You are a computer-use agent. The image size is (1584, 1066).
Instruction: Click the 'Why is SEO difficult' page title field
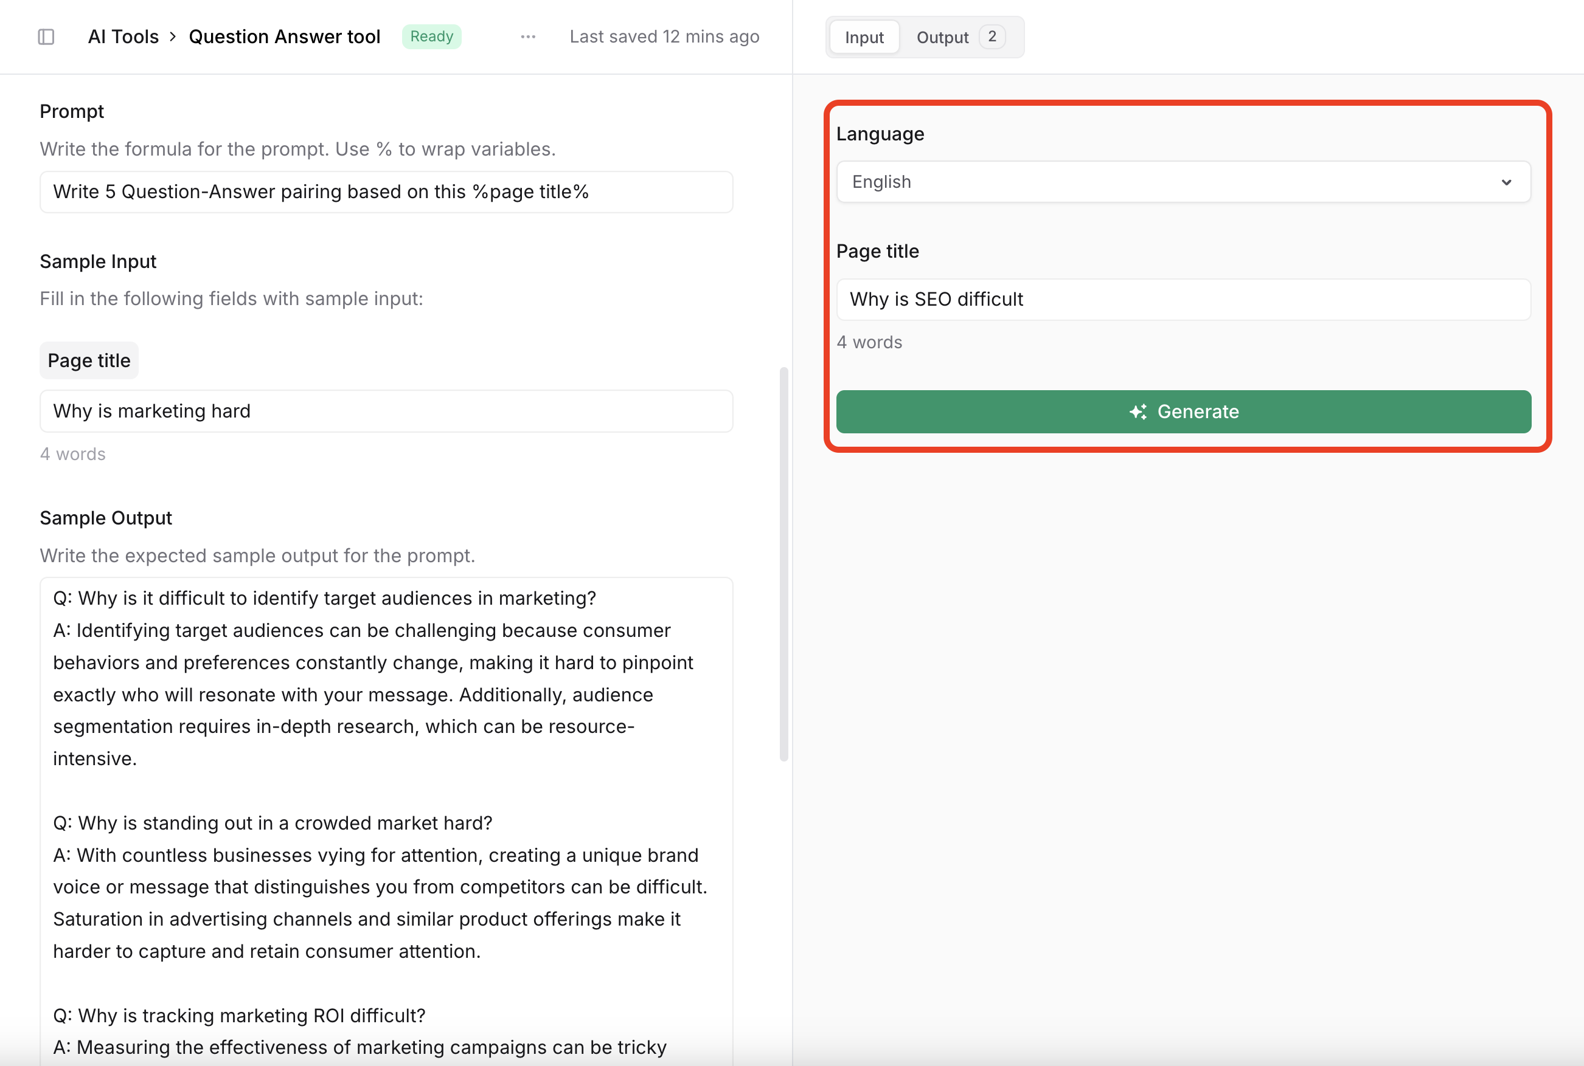1183,300
